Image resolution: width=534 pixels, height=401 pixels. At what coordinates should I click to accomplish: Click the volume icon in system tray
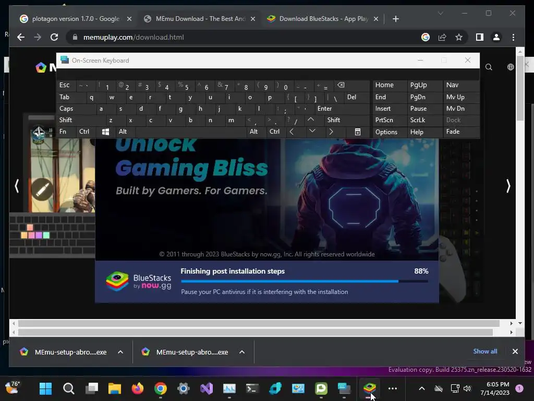click(467, 388)
